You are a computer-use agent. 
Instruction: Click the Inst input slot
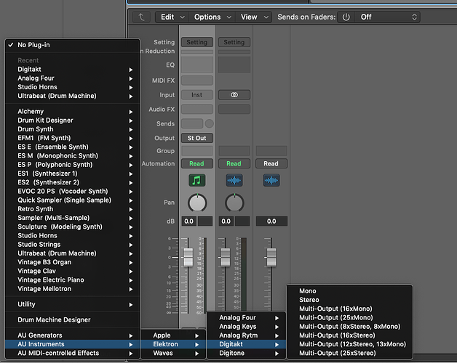197,95
